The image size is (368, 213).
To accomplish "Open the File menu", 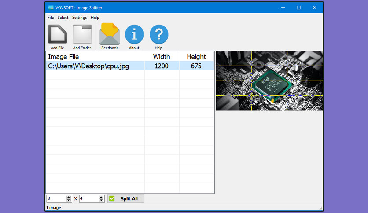I will point(51,18).
